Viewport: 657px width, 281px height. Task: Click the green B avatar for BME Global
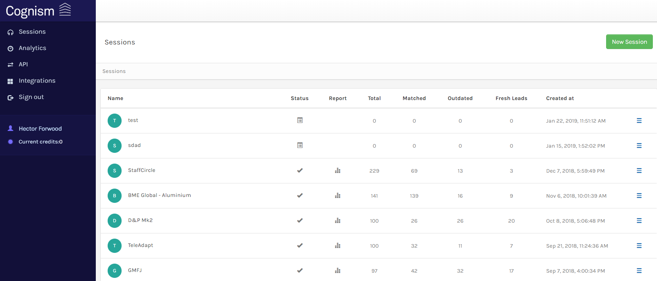click(x=115, y=196)
